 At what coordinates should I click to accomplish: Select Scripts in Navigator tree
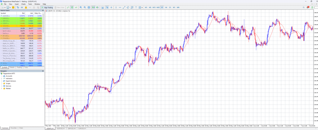coord(8,84)
